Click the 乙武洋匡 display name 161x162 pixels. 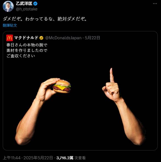[24, 4]
